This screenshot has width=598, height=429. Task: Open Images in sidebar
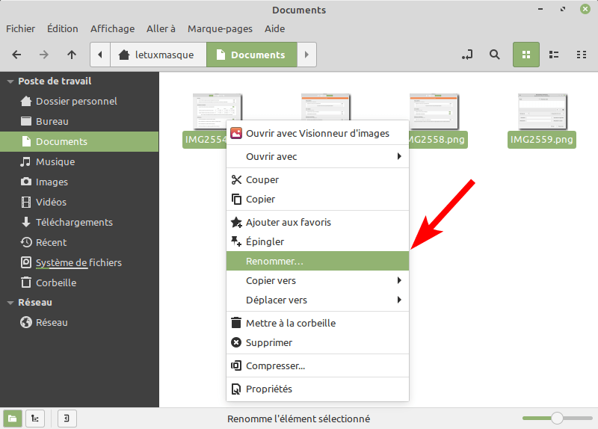click(x=79, y=182)
